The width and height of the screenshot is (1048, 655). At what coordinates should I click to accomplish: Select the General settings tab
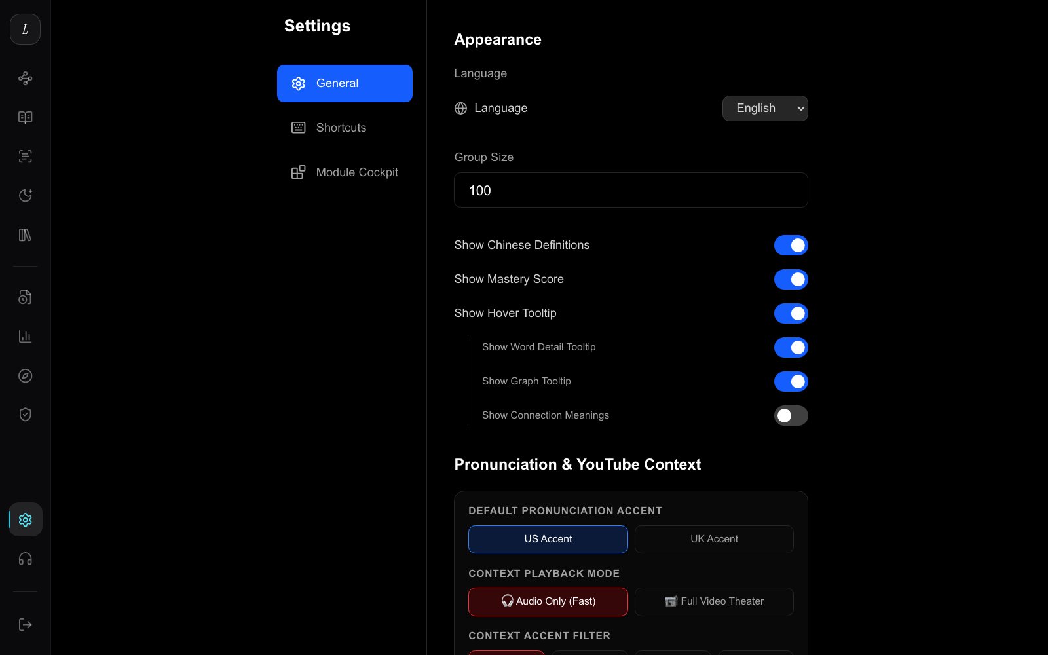(x=345, y=83)
